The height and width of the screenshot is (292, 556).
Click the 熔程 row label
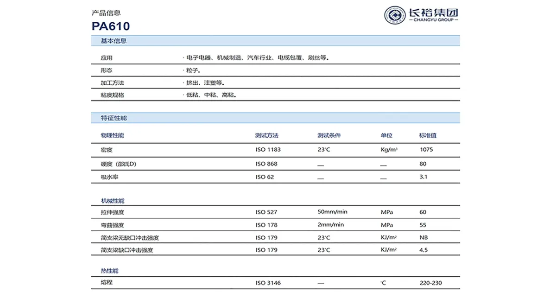tap(107, 282)
